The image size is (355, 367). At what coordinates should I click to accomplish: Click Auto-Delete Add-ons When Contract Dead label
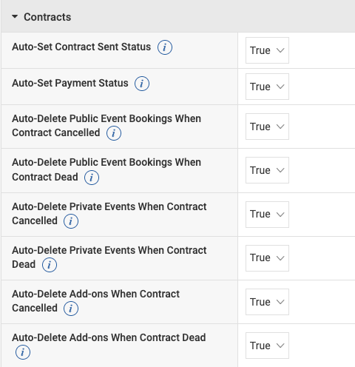click(109, 337)
